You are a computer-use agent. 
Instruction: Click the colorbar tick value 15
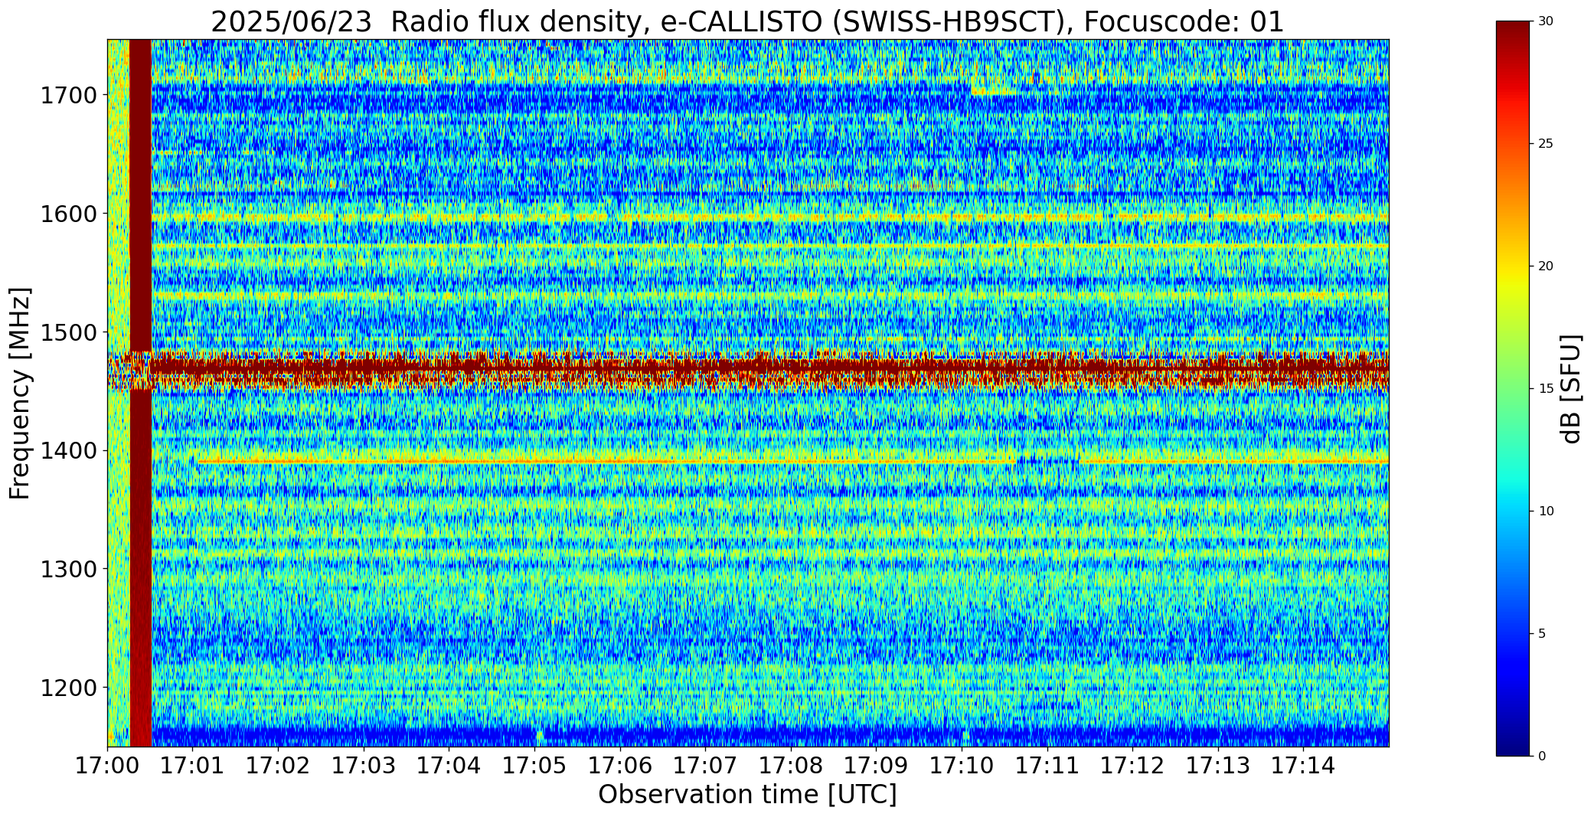[x=1546, y=389]
